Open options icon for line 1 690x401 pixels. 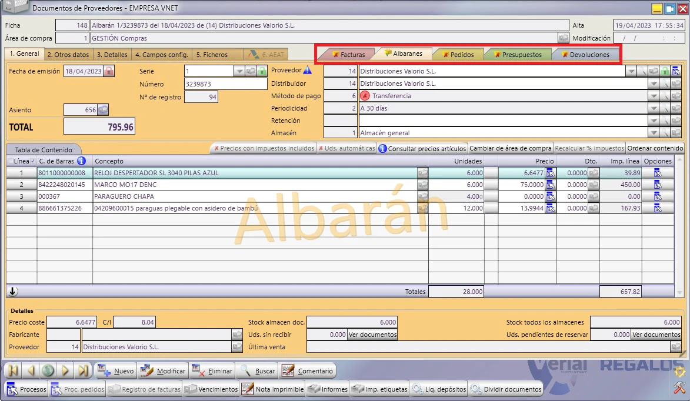point(658,173)
